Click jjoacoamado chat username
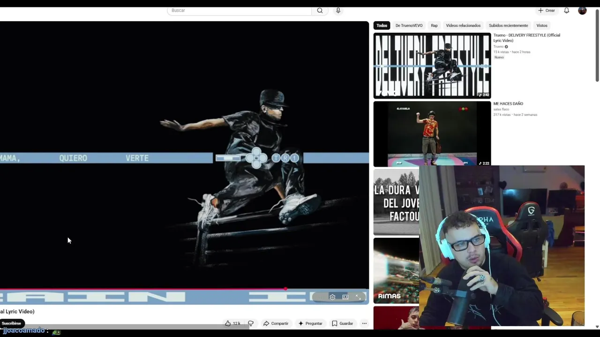600x337 pixels. pos(24,330)
